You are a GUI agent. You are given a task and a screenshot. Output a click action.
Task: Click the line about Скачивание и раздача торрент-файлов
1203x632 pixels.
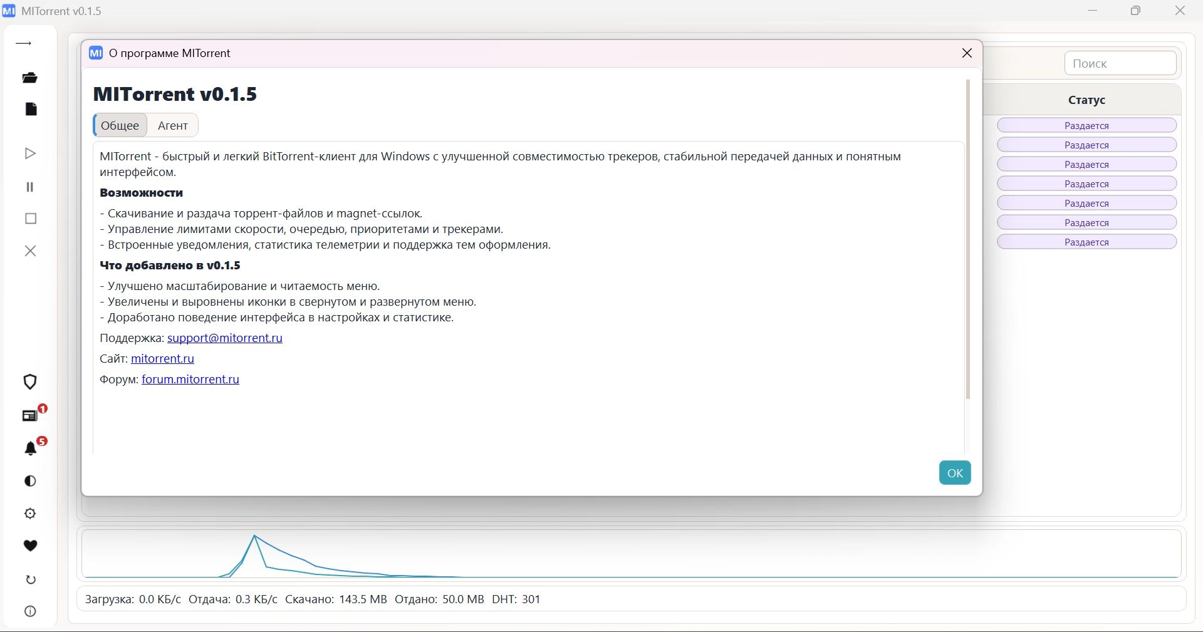pos(261,214)
